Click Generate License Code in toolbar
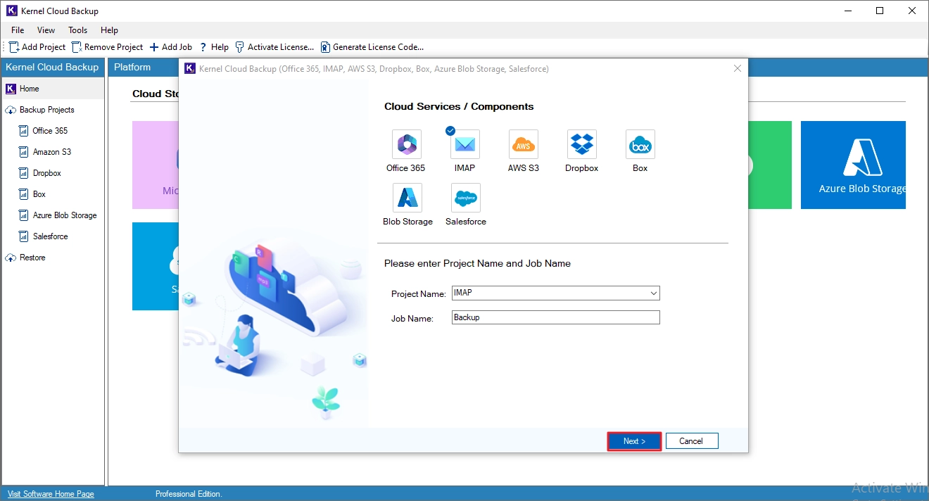929x501 pixels. [372, 47]
